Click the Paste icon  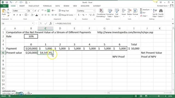(4, 11)
